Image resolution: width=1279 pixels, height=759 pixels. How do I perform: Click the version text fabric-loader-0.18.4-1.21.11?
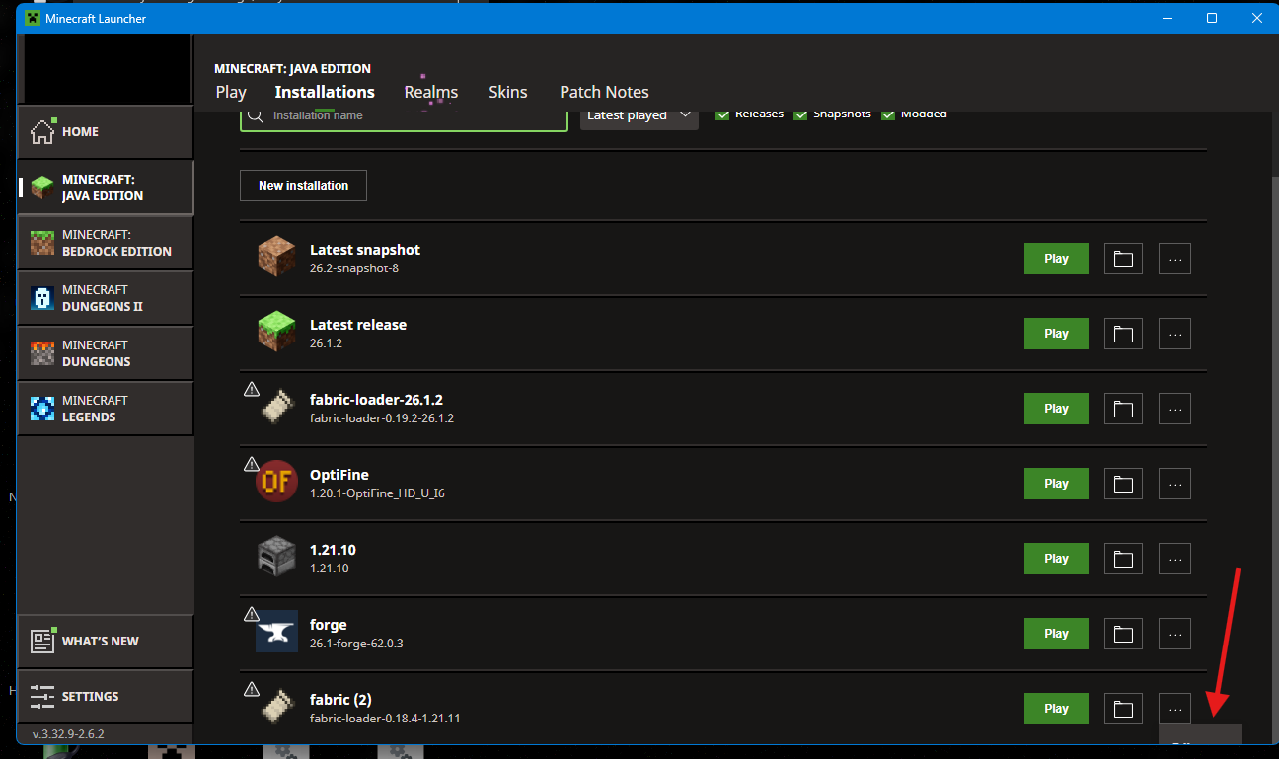coord(385,719)
